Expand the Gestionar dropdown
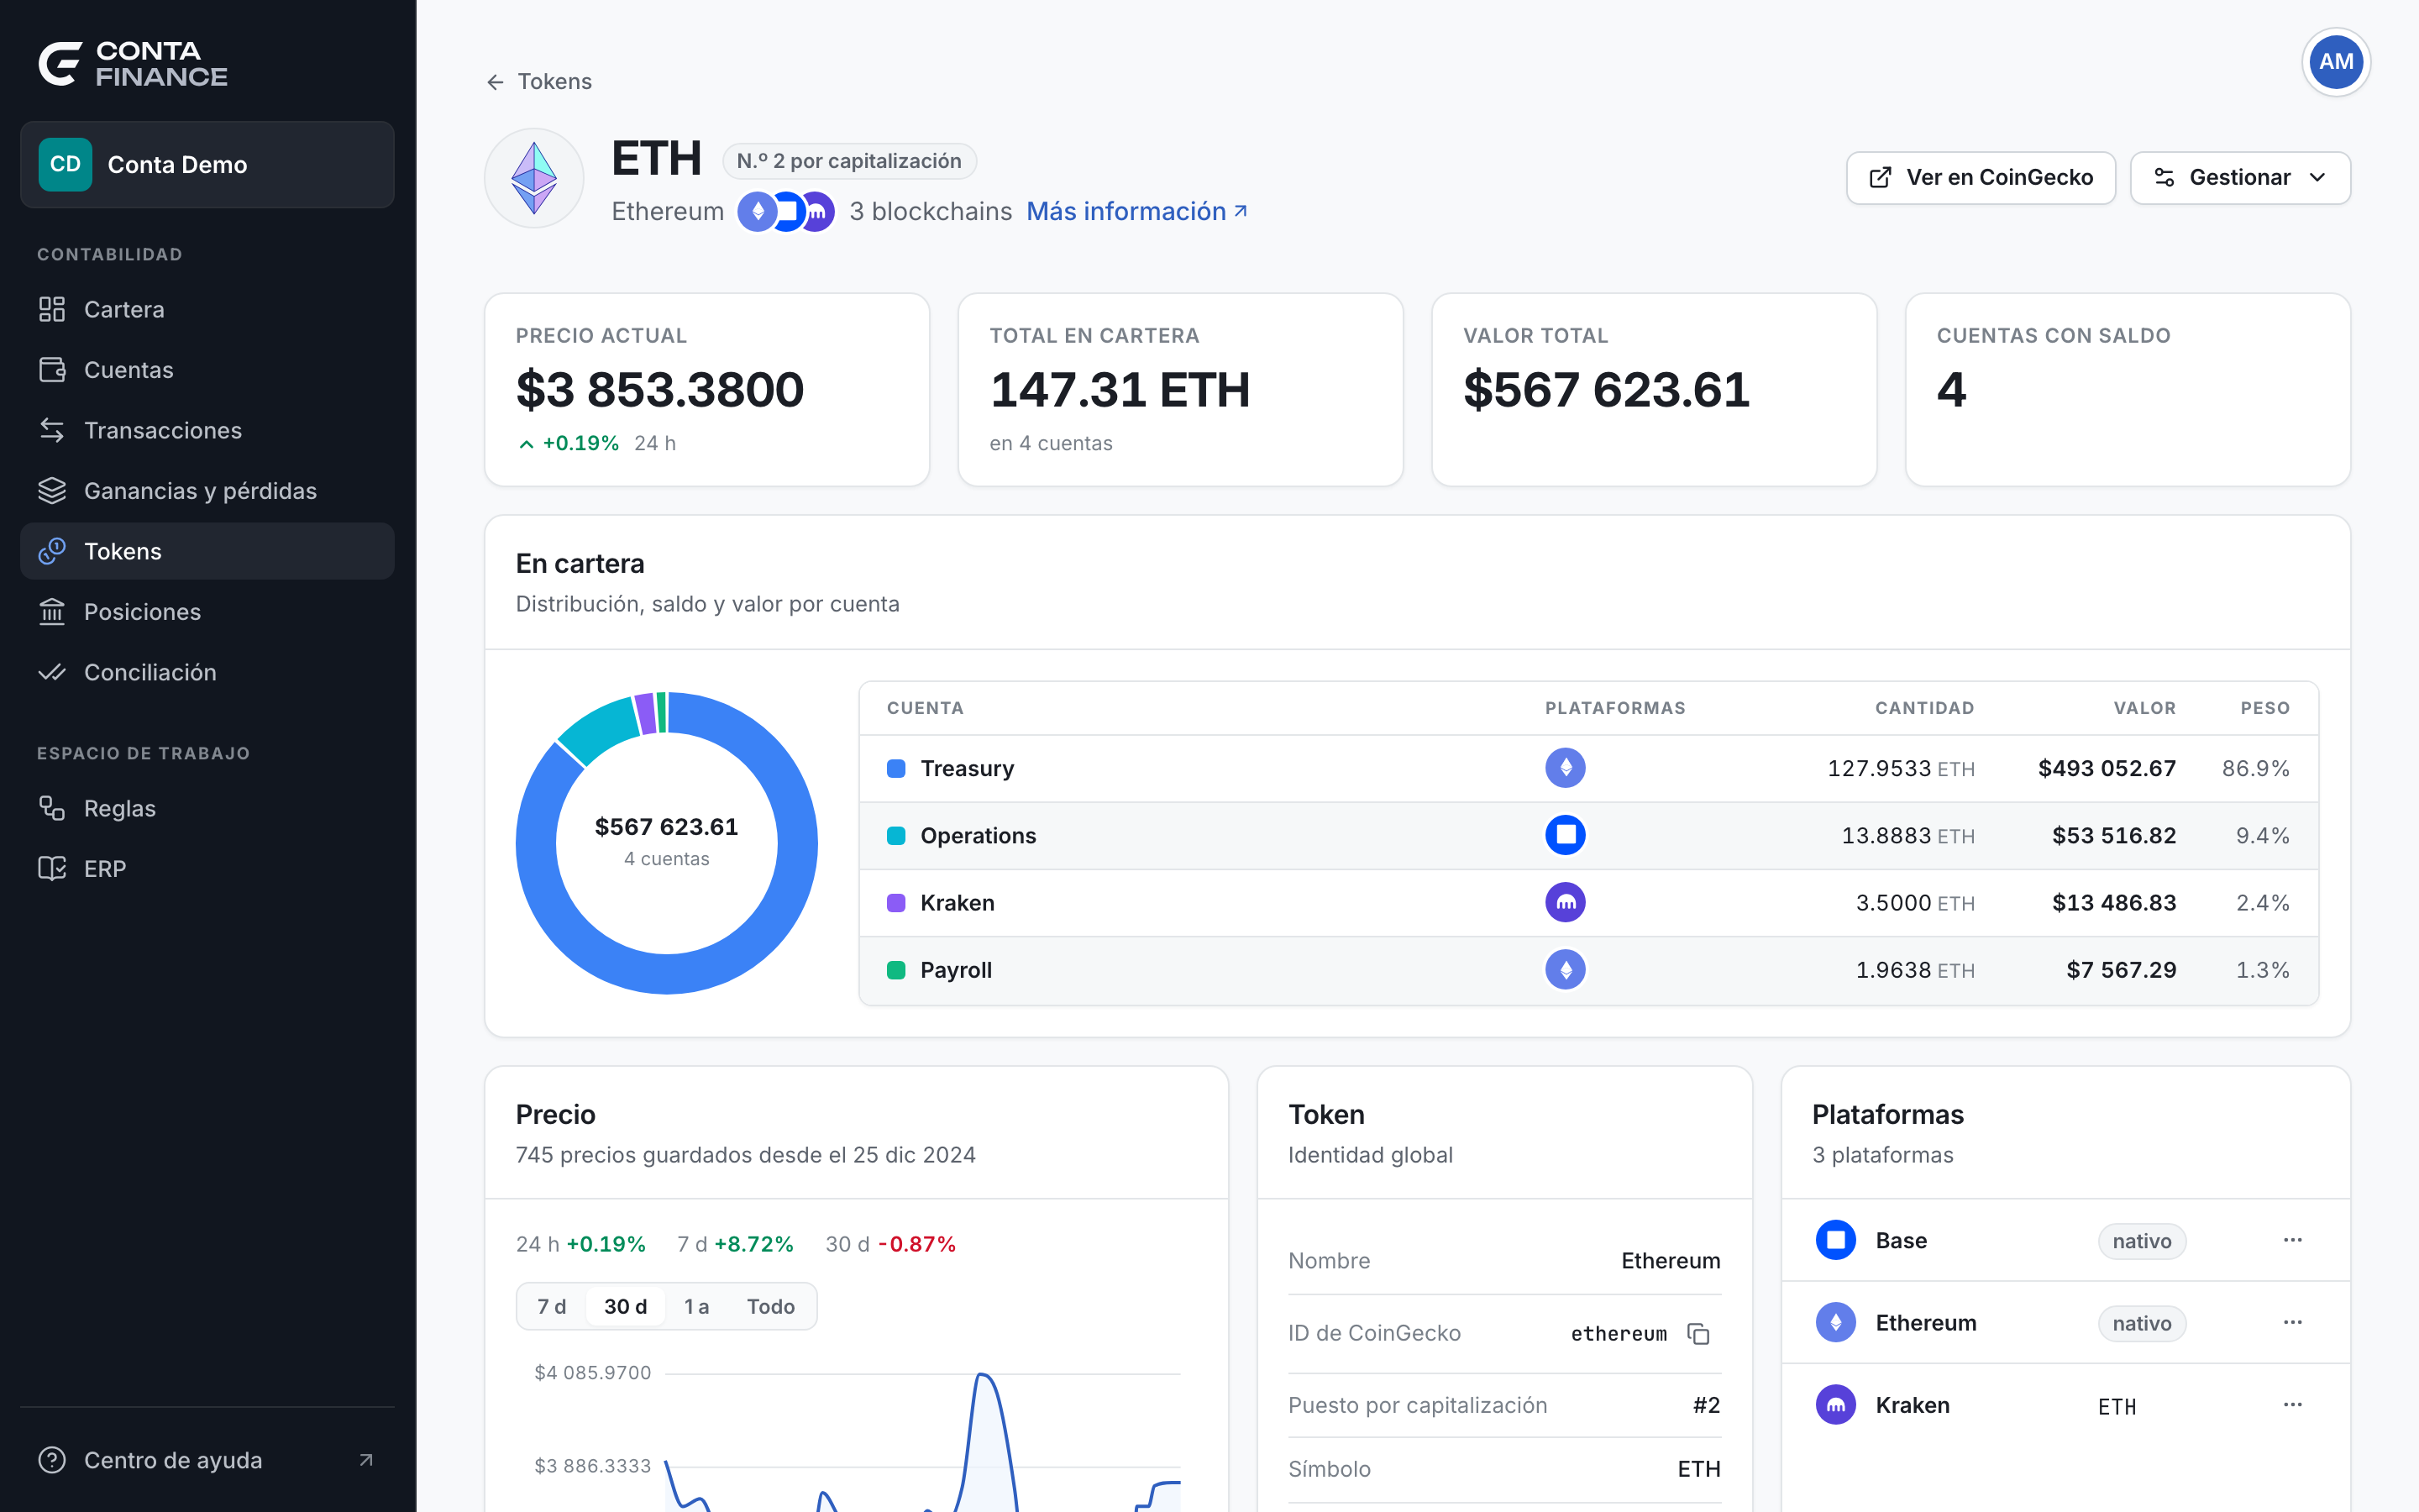The width and height of the screenshot is (2419, 1512). coord(2239,178)
